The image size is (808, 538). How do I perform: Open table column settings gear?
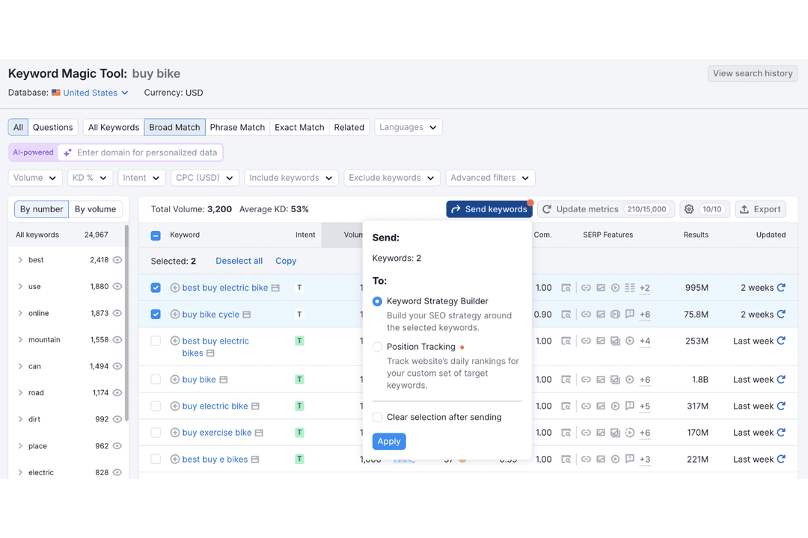[x=689, y=209]
